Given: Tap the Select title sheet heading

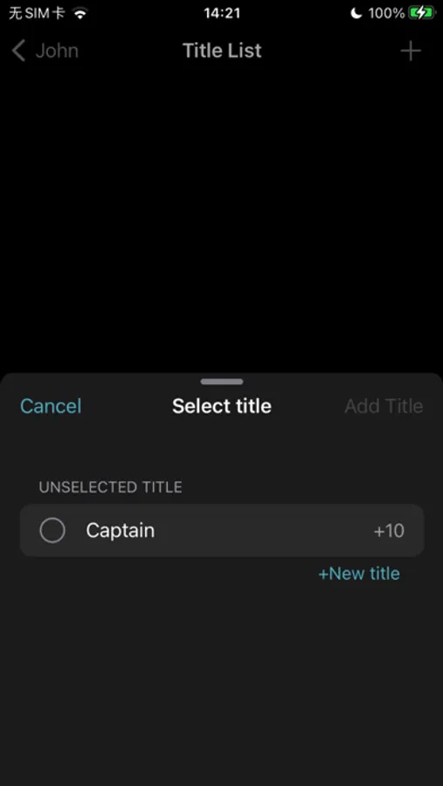Looking at the screenshot, I should point(222,406).
